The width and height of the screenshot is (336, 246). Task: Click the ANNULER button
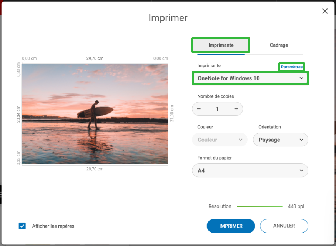click(284, 226)
